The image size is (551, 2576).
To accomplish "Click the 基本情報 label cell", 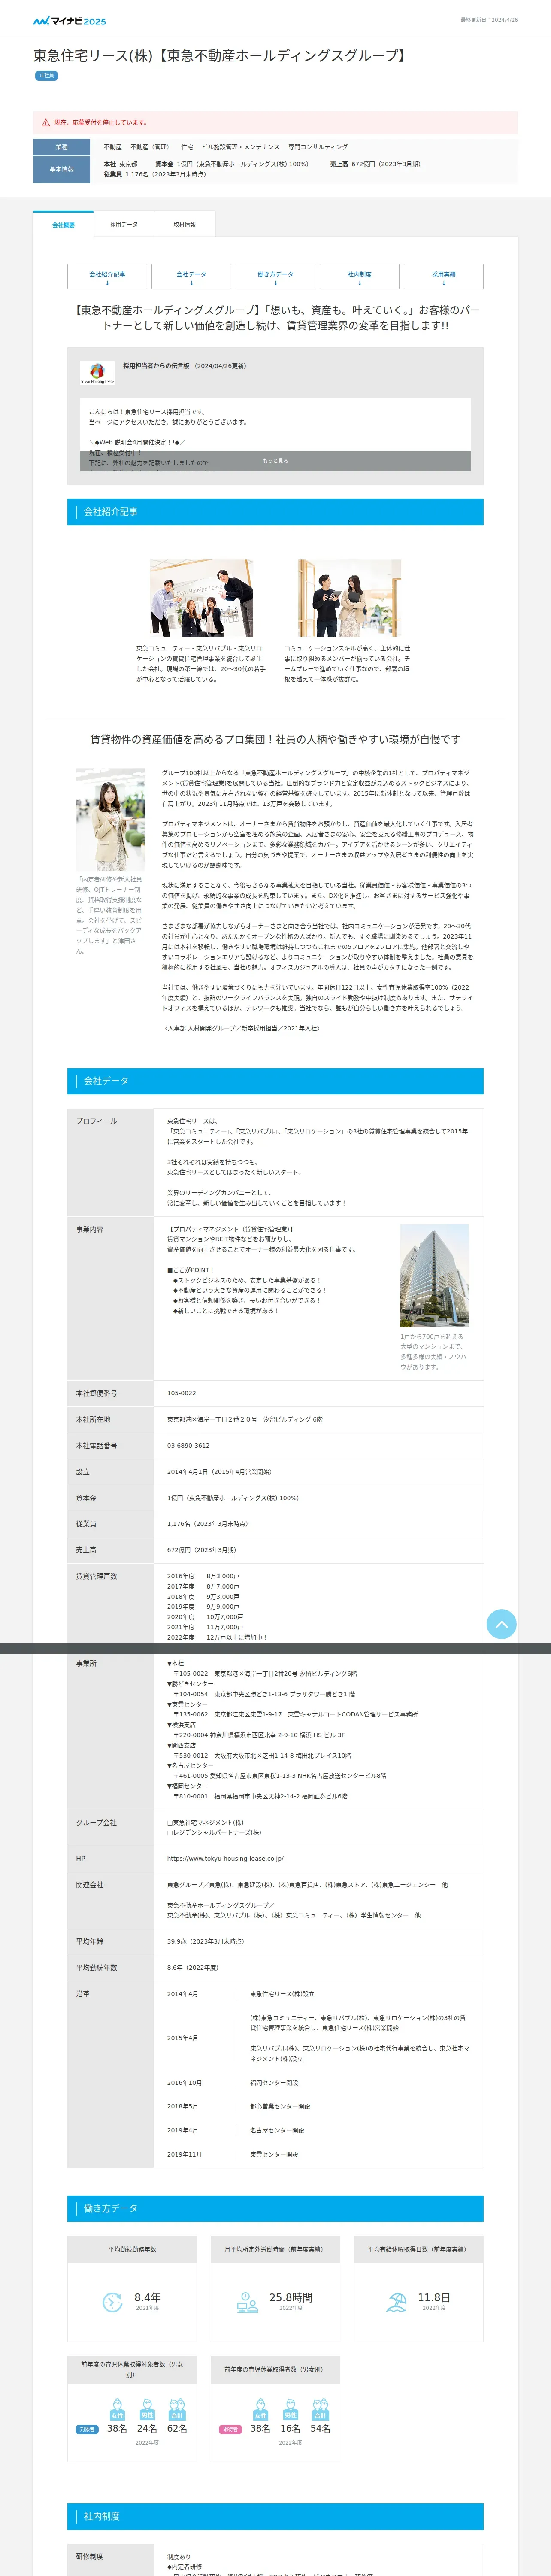I will point(62,170).
